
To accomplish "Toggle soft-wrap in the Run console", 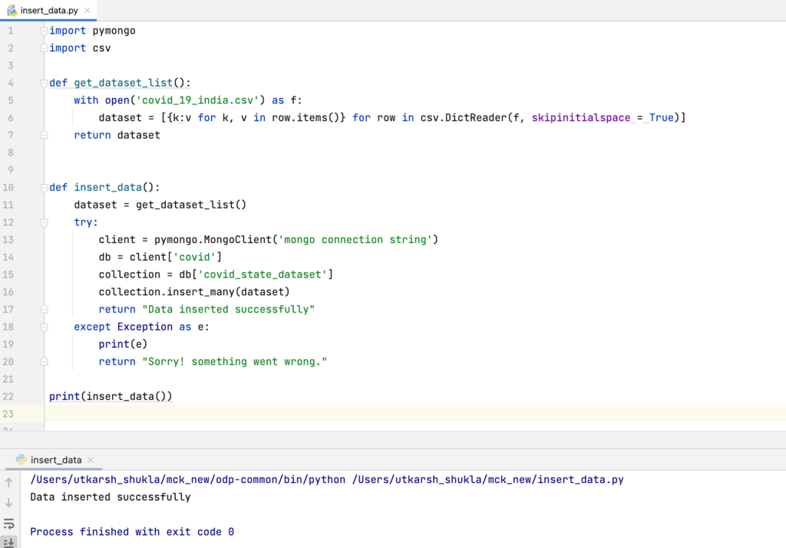I will 9,523.
